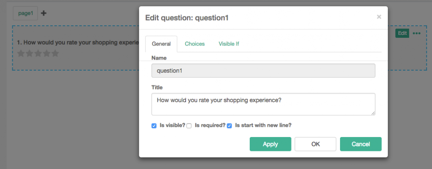Focus the Title text area
The height and width of the screenshot is (169, 432).
tap(263, 104)
